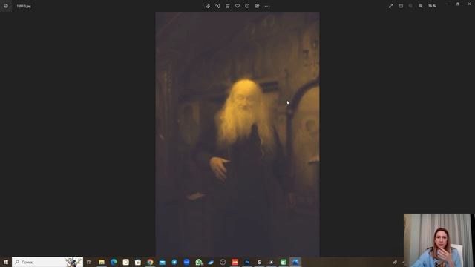
Task: Open Mail app from taskbar
Action: [162, 262]
